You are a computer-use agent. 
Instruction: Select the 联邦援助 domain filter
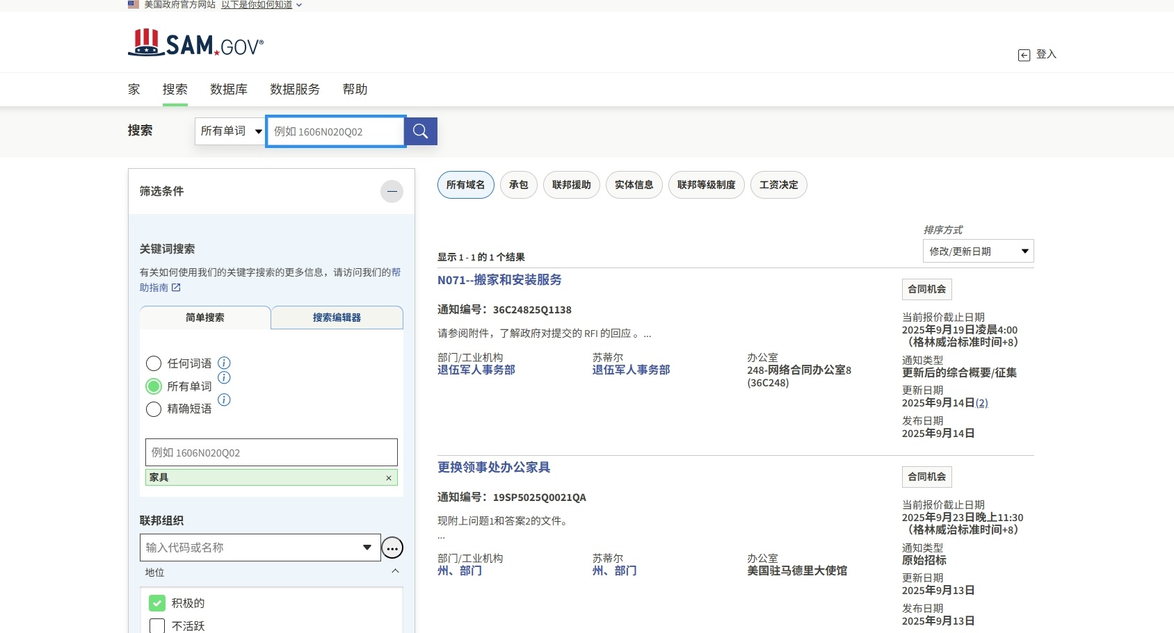pyautogui.click(x=572, y=185)
